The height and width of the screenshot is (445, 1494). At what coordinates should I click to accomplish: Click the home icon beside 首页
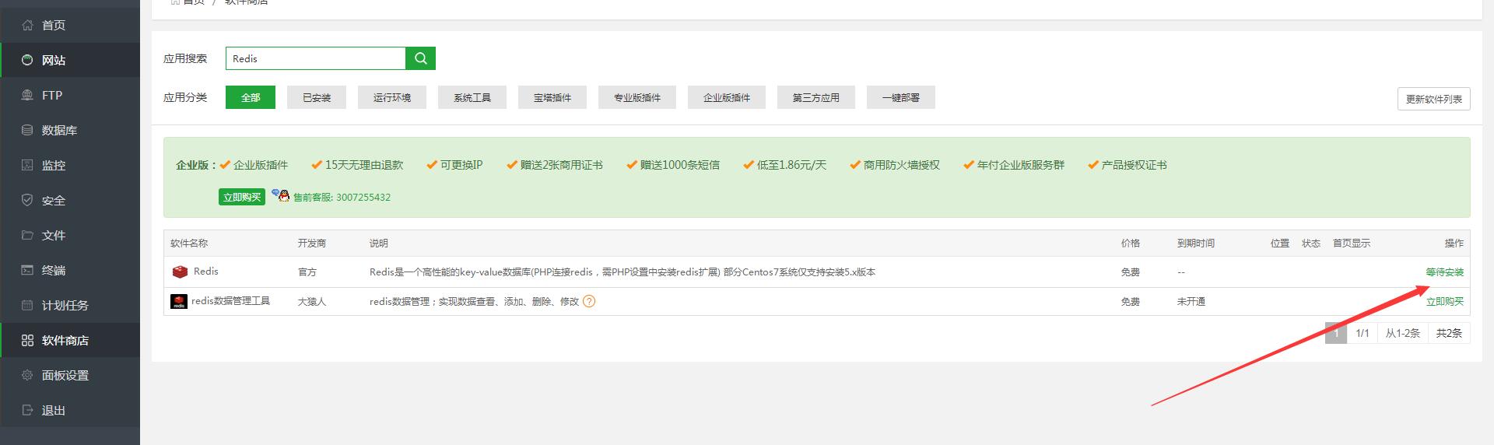tap(28, 25)
